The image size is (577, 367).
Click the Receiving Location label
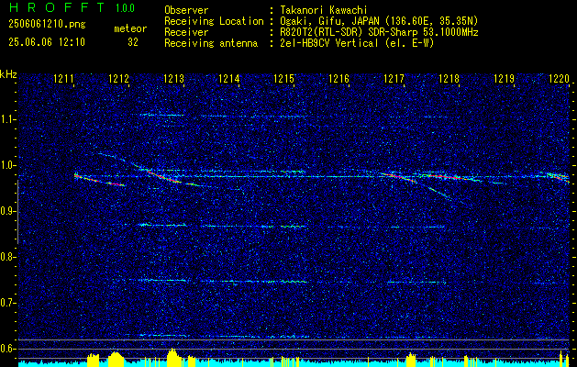[214, 21]
